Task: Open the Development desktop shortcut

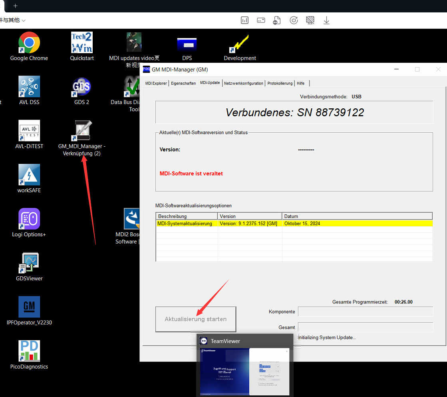Action: [240, 43]
